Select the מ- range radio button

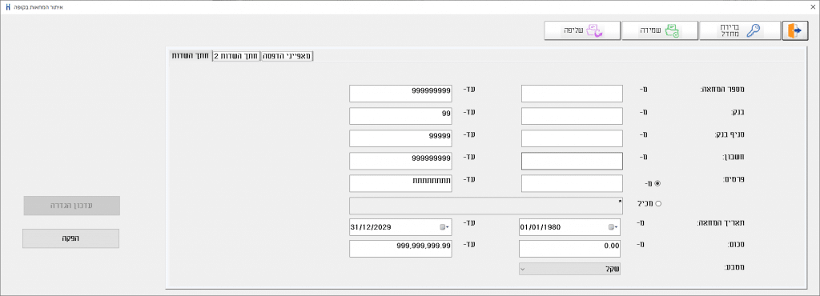point(657,183)
